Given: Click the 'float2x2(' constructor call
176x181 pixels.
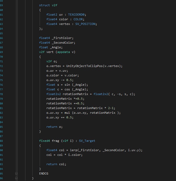Looking at the screenshot, I should click(x=102, y=94).
